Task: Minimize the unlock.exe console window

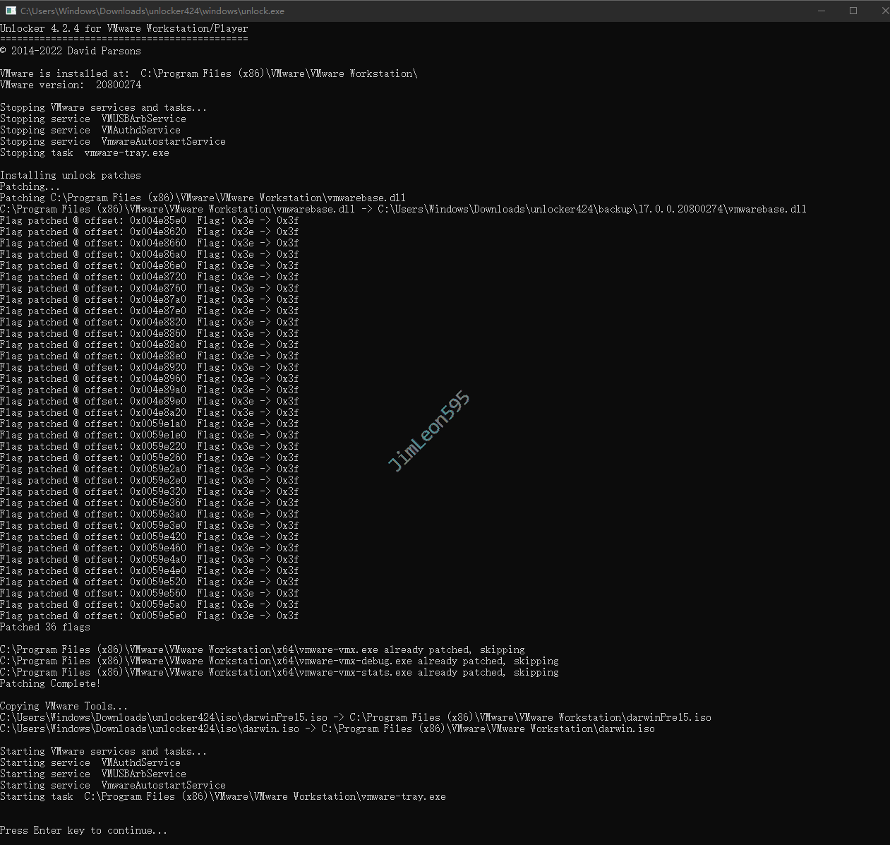Action: [x=822, y=11]
